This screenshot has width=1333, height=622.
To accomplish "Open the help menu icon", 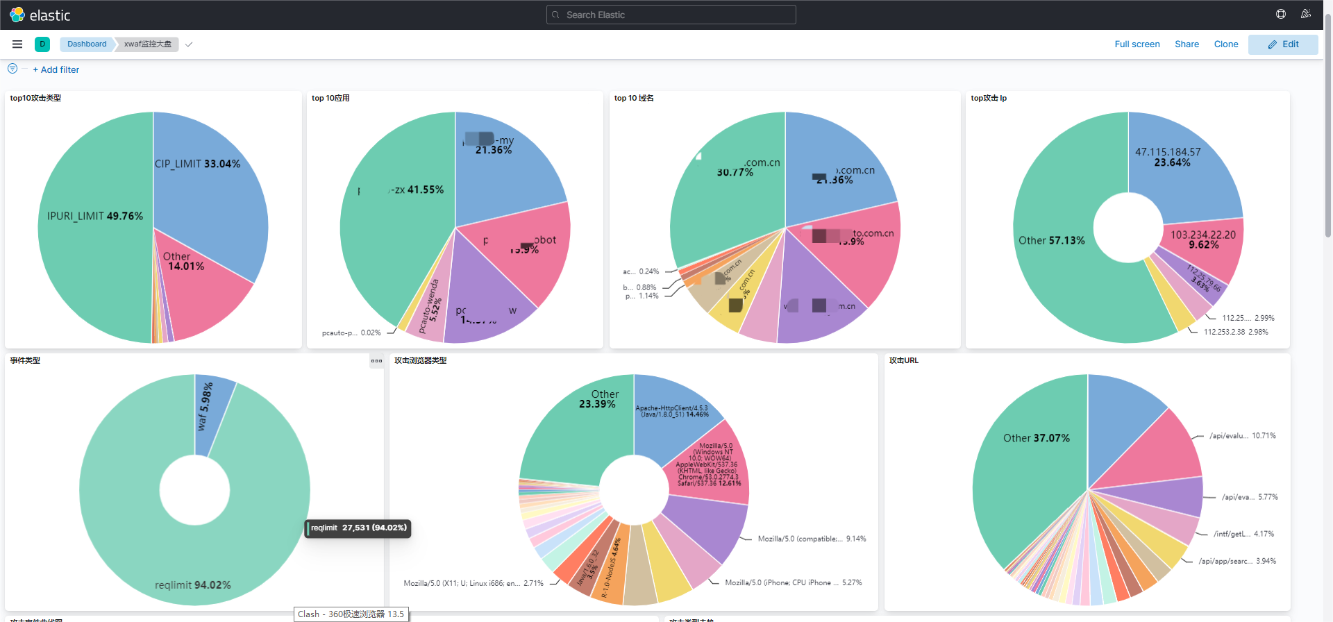I will click(x=1281, y=14).
